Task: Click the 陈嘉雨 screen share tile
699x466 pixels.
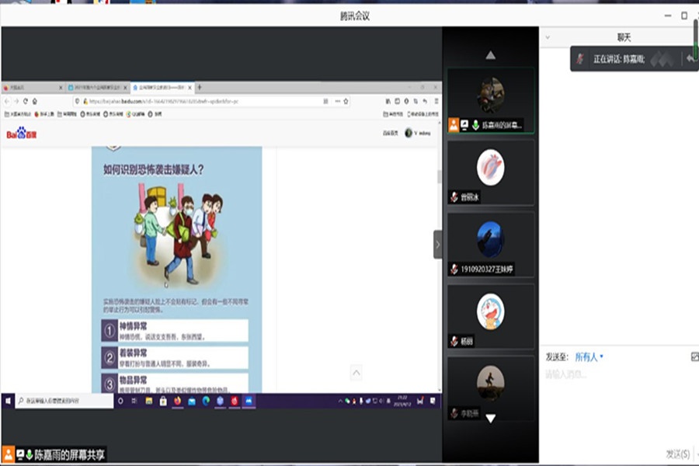Action: 490,99
